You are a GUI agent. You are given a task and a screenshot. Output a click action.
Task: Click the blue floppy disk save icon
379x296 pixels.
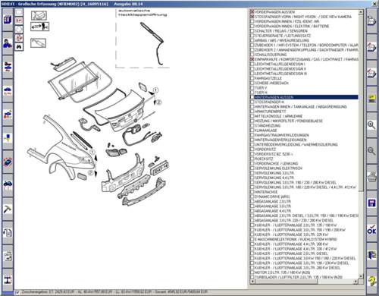click(x=371, y=203)
